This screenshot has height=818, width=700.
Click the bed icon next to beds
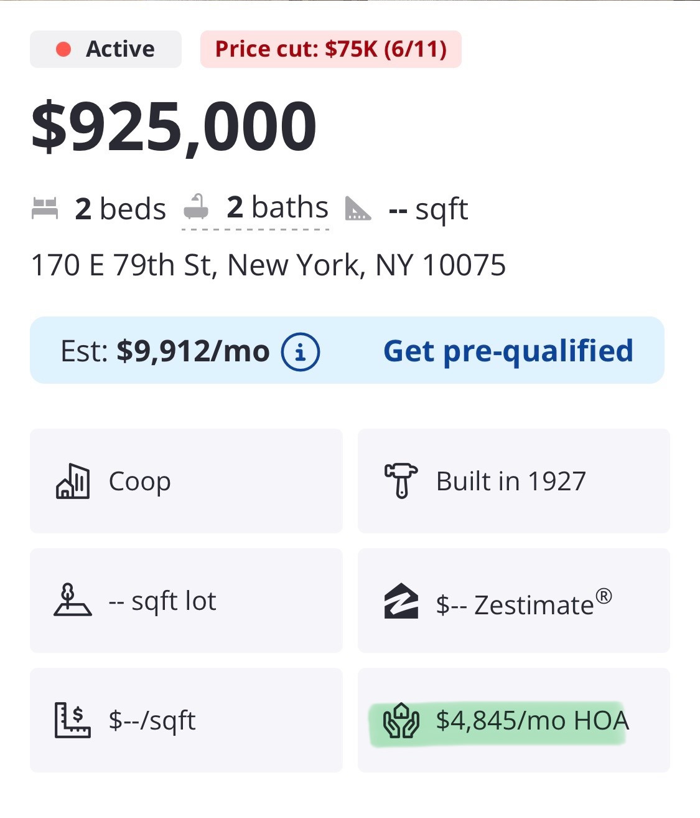(x=45, y=208)
